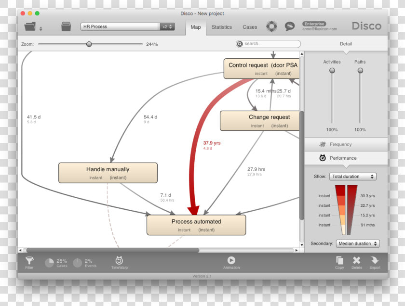
Task: Click the +2 dataset stepper
Action: 167,26
